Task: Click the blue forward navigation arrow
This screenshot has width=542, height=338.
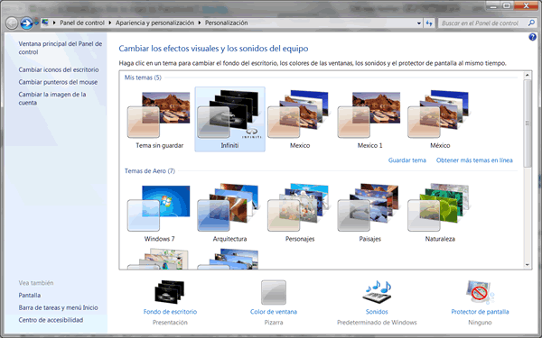Action: click(x=26, y=23)
